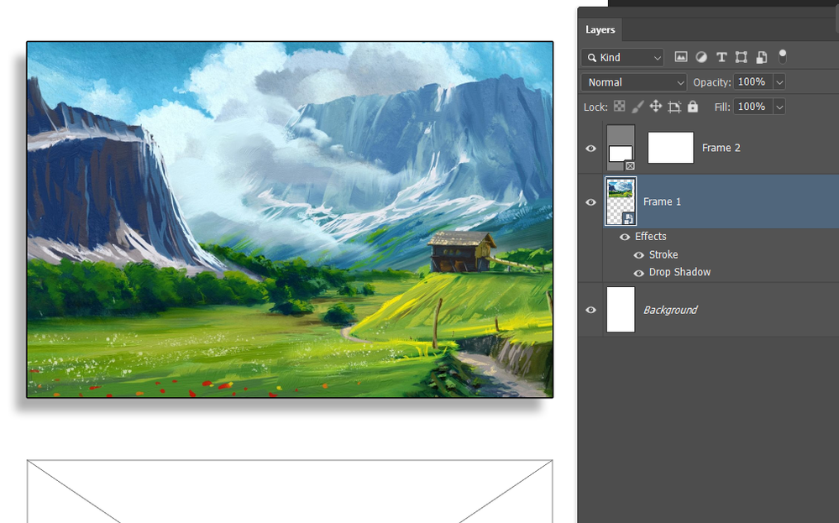Select the Frame 1 layer thumbnail
This screenshot has width=839, height=523.
[621, 201]
